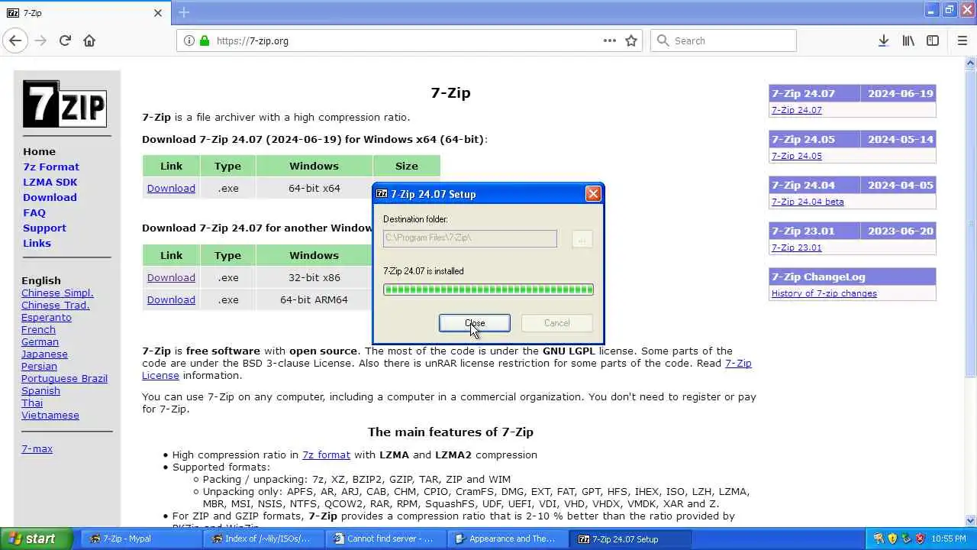
Task: Click the browser Search box
Action: (x=723, y=40)
